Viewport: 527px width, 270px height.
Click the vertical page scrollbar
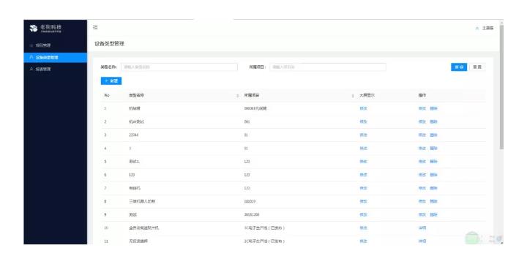point(501,87)
